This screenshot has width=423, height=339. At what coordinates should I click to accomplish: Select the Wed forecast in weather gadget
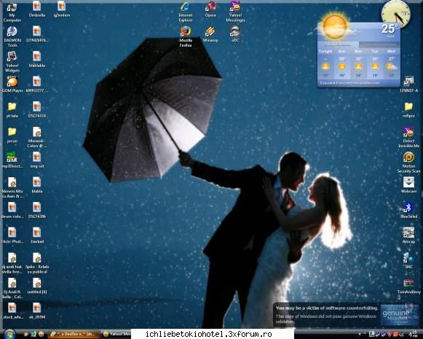391,63
